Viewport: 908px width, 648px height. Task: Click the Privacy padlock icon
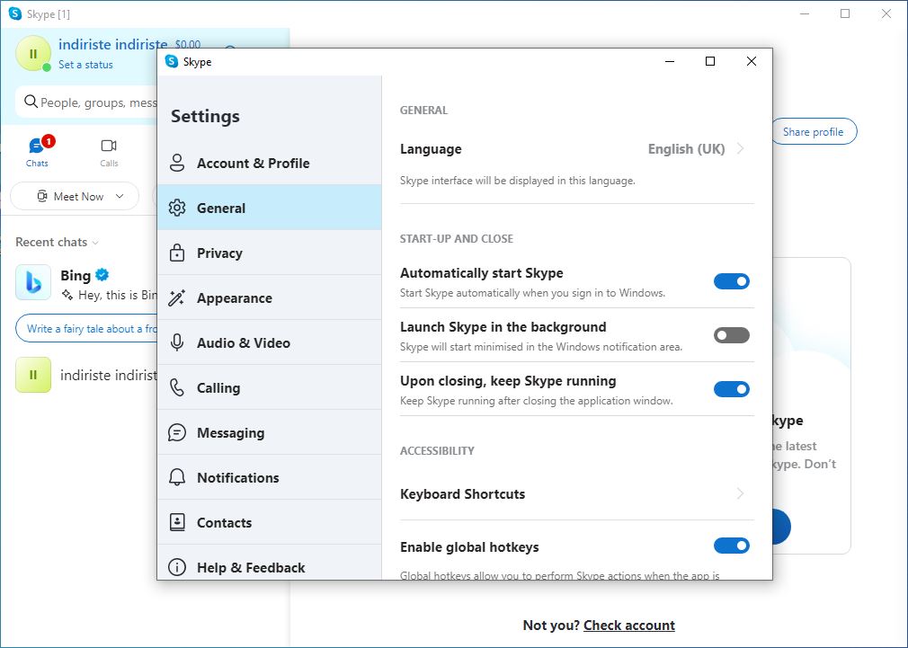coord(176,253)
